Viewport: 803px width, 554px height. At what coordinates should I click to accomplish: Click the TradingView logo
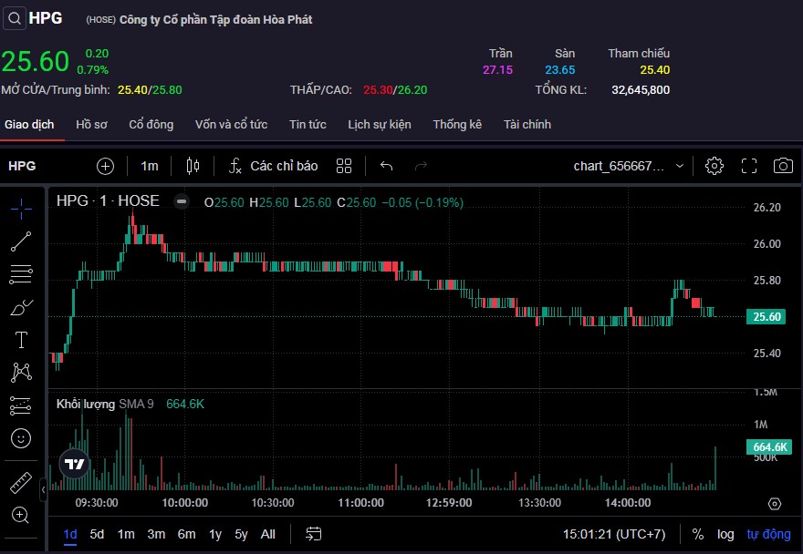point(75,464)
